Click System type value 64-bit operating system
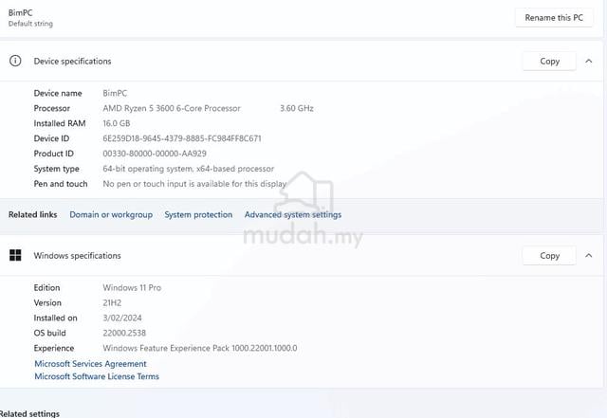607x418 pixels. click(188, 169)
